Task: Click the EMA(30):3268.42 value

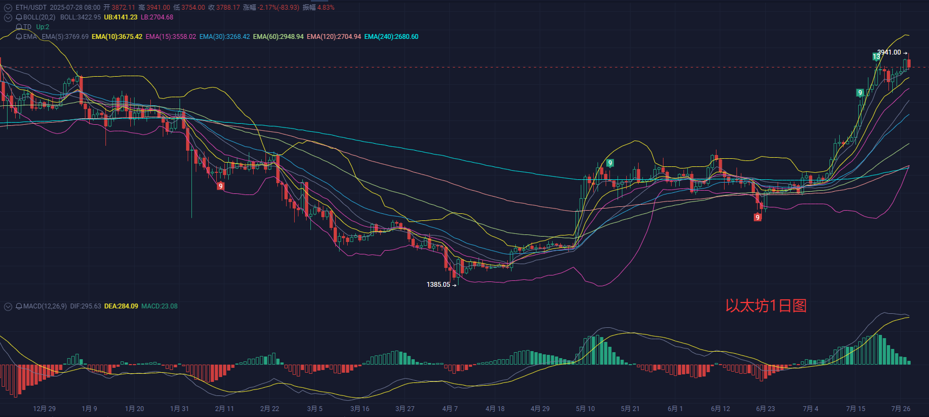Action: click(x=224, y=37)
